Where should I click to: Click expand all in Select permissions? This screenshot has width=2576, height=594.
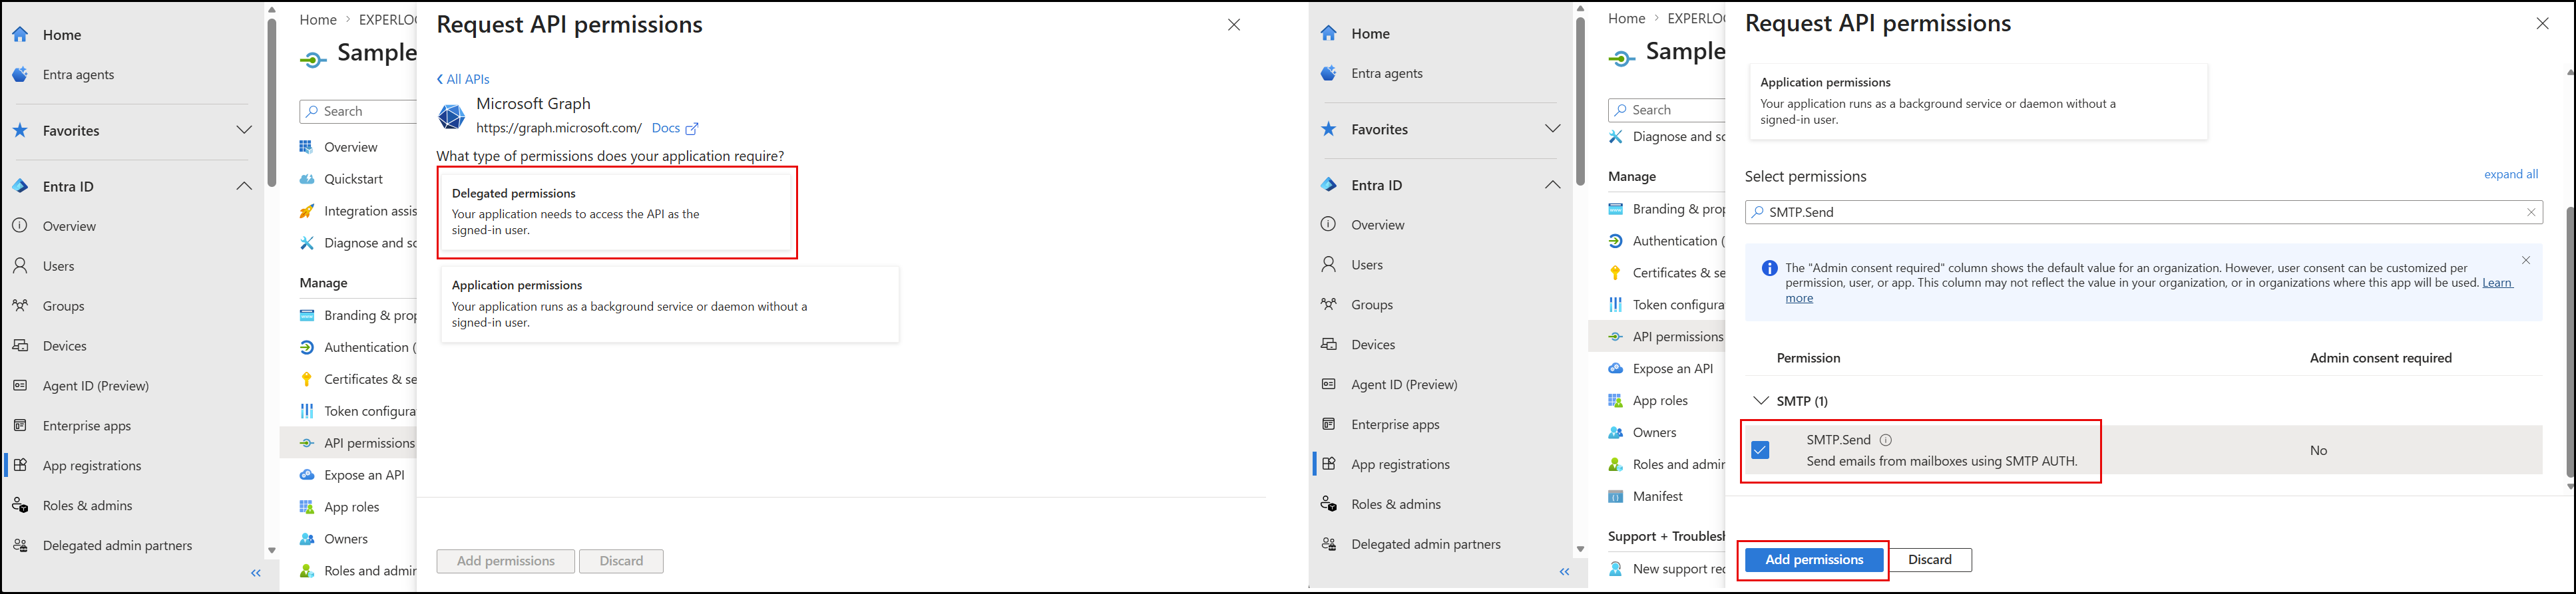pyautogui.click(x=2511, y=174)
